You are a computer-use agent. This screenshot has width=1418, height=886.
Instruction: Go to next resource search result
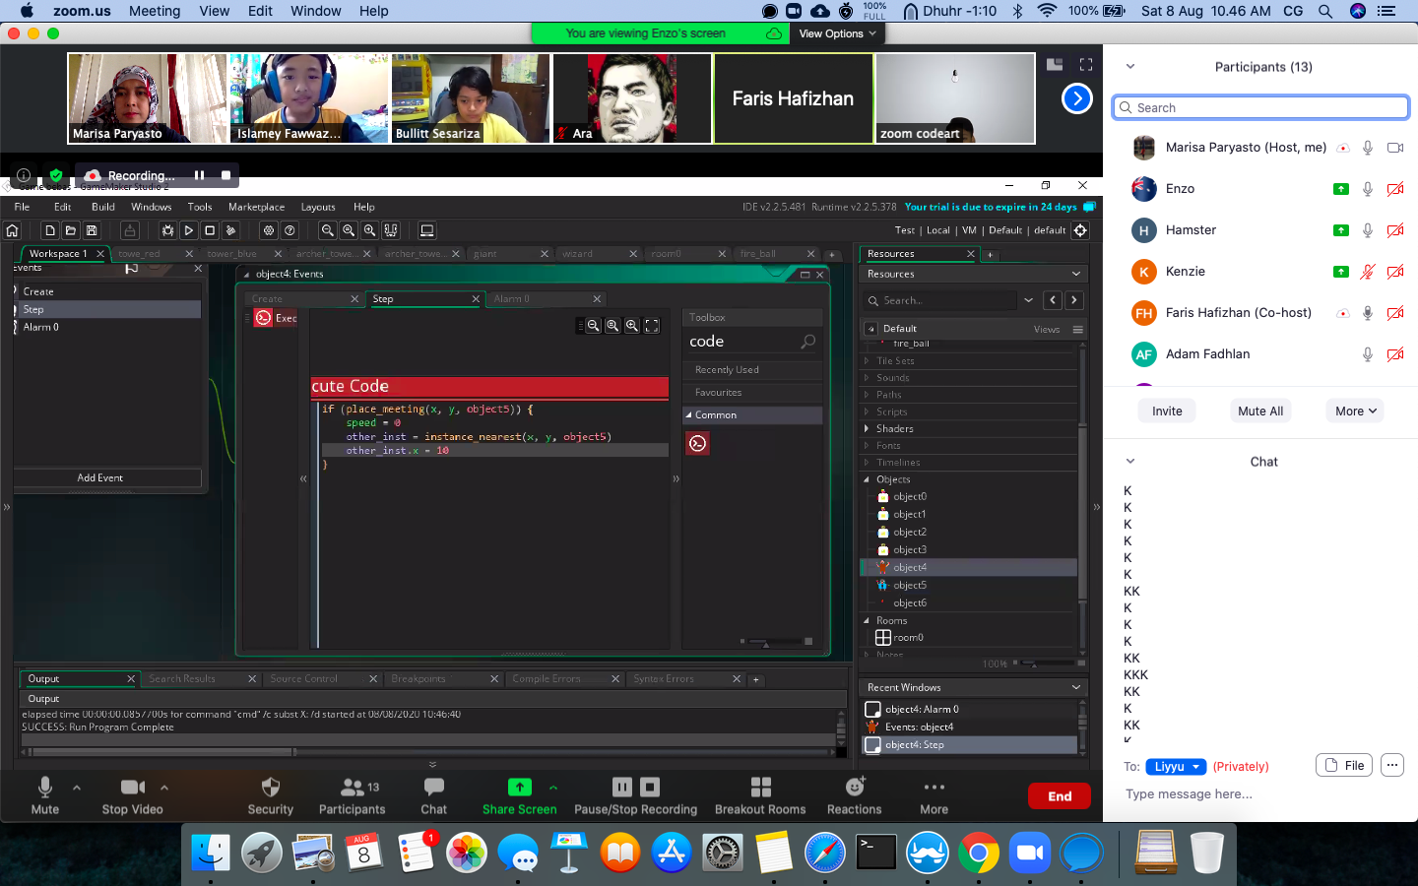1074,300
